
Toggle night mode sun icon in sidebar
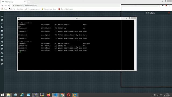(x=2, y=56)
